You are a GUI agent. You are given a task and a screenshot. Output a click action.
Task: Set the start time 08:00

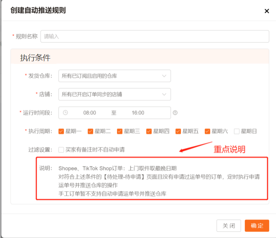tap(90, 113)
